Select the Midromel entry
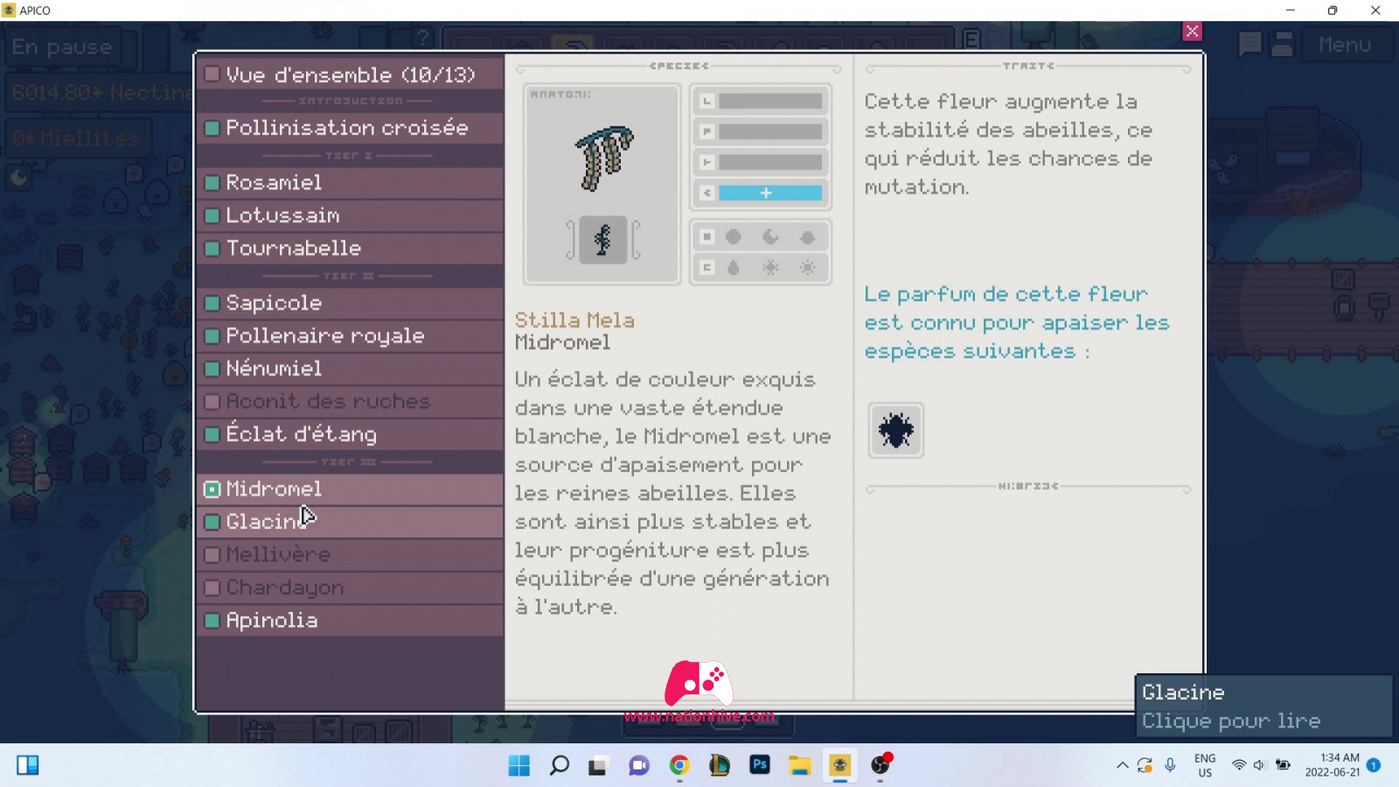 pyautogui.click(x=350, y=489)
